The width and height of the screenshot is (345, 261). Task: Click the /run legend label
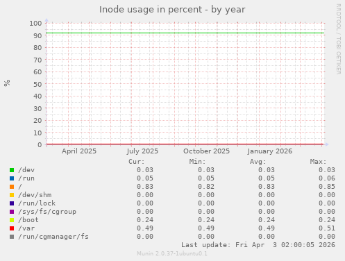pyautogui.click(x=26, y=178)
